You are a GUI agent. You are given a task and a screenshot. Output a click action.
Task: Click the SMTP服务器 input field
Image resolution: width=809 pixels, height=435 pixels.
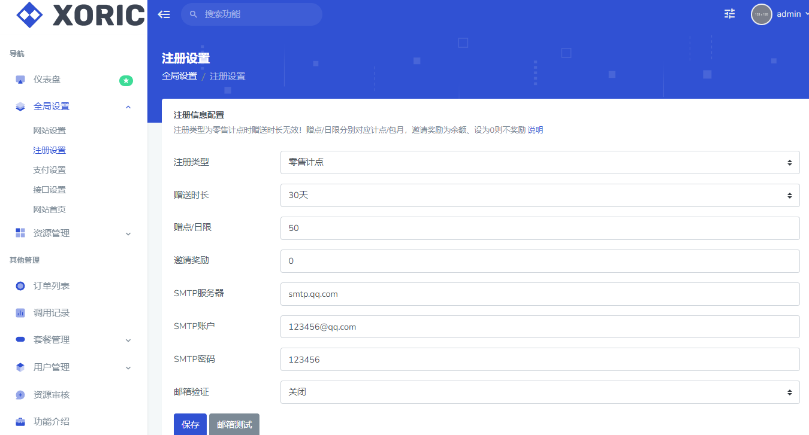tap(539, 294)
